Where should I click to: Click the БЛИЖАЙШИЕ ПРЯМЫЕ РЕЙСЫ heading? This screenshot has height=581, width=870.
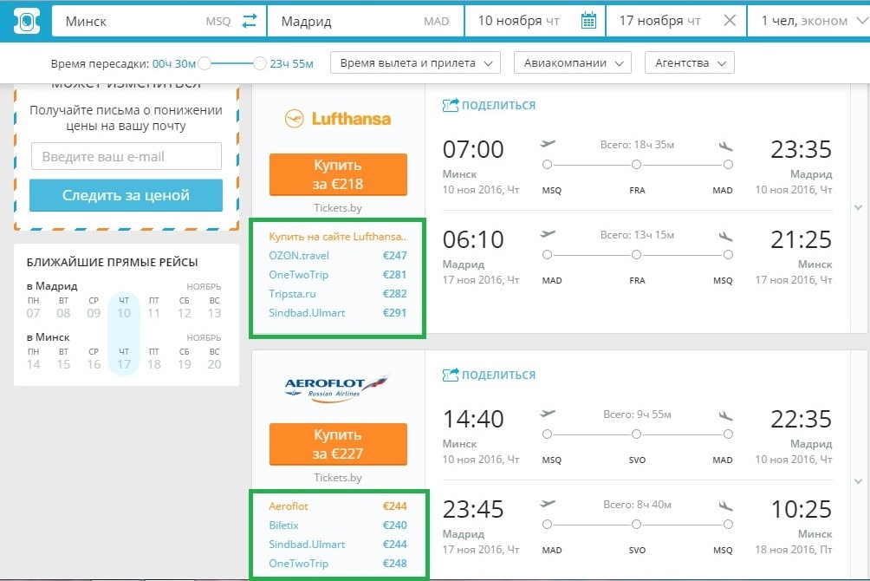click(x=112, y=262)
